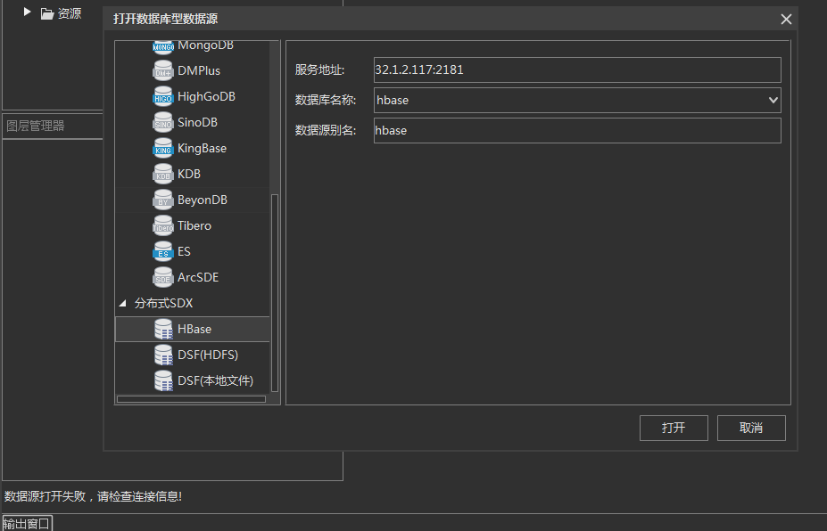Viewport: 827px width, 531px height.
Task: Select the ArcSDE entry label
Action: click(198, 277)
